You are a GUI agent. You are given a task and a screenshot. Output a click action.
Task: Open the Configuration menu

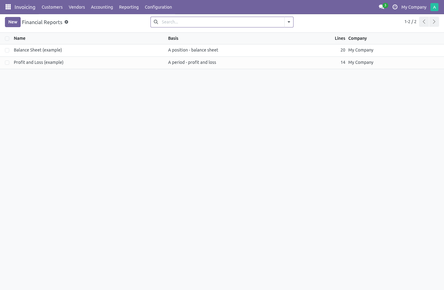[x=158, y=7]
